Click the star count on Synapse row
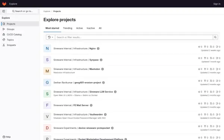 point(200,58)
